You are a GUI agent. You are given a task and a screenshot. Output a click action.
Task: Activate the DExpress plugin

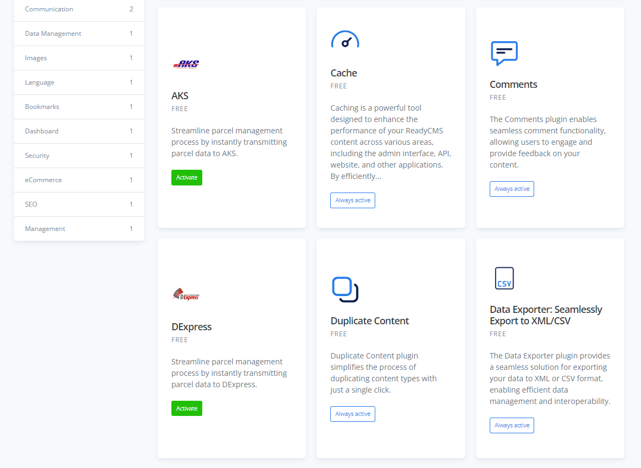coord(187,408)
